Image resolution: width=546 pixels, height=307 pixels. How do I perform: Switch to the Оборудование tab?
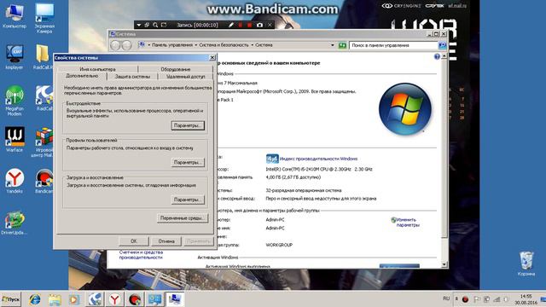pyautogui.click(x=176, y=69)
